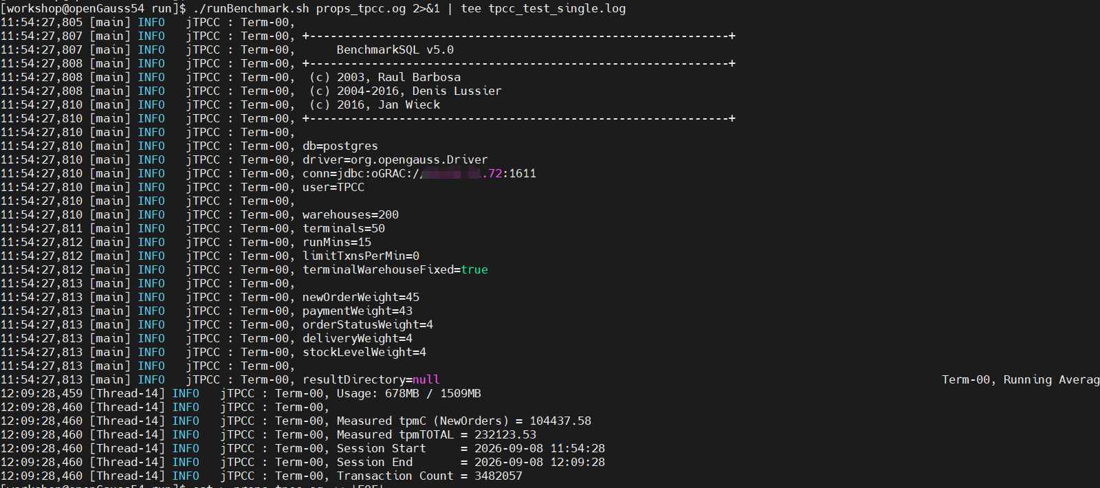Image resolution: width=1100 pixels, height=488 pixels.
Task: Select the BenchmarkSQL v5.0 banner text
Action: pos(395,49)
